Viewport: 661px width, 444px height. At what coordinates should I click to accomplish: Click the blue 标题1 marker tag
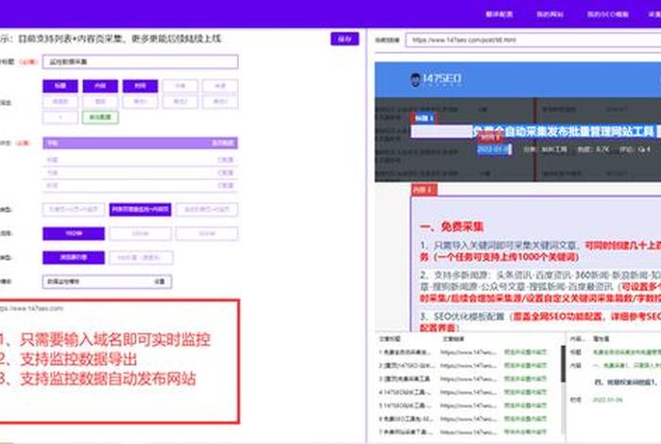tap(424, 118)
